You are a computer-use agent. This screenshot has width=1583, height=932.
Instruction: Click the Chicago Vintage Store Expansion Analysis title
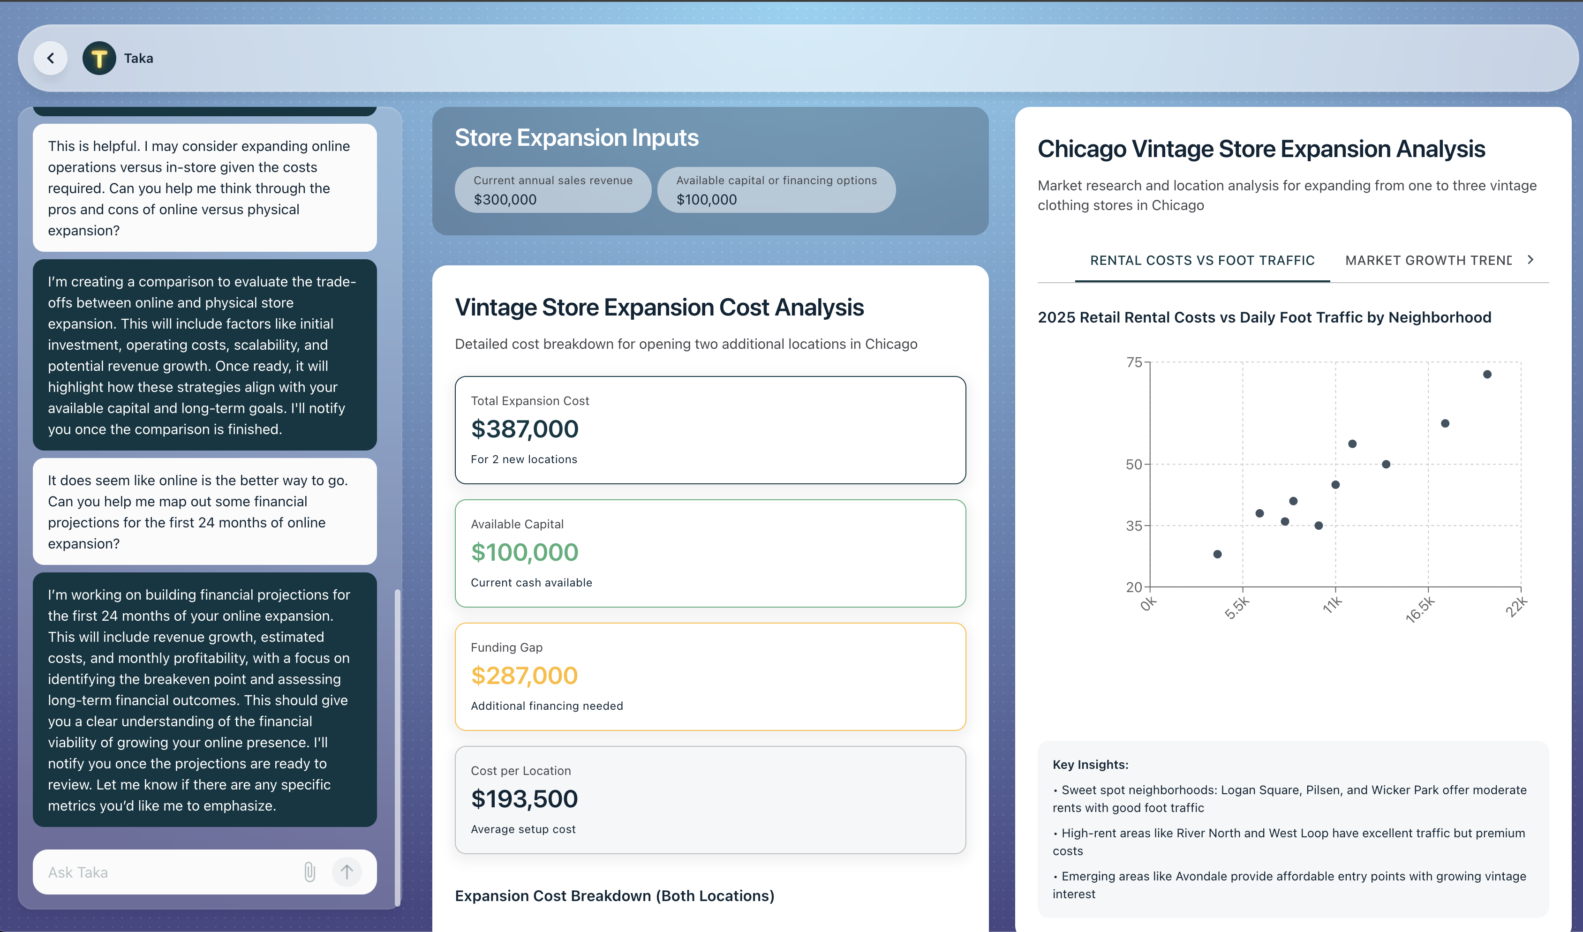coord(1261,149)
